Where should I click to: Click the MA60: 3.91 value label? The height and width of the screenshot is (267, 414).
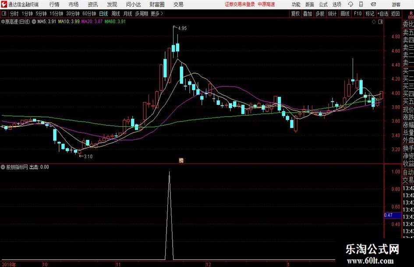(115, 21)
